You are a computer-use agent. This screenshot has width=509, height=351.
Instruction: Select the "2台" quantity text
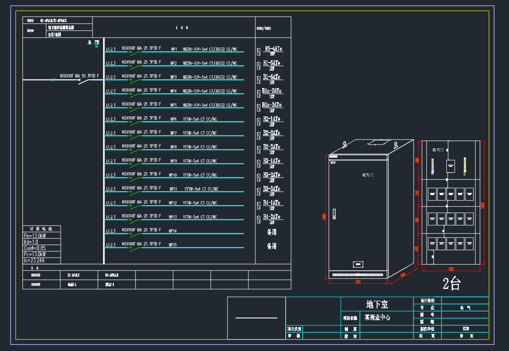point(451,284)
